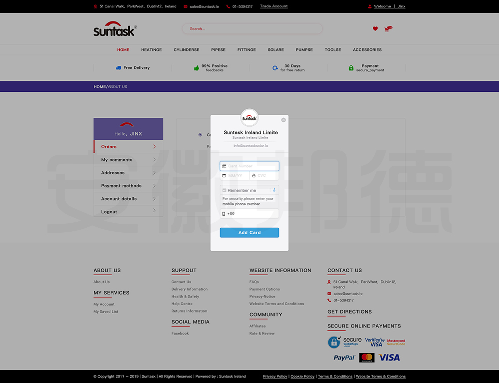Toggle the Remember me checkbox
This screenshot has width=499, height=383.
point(225,190)
